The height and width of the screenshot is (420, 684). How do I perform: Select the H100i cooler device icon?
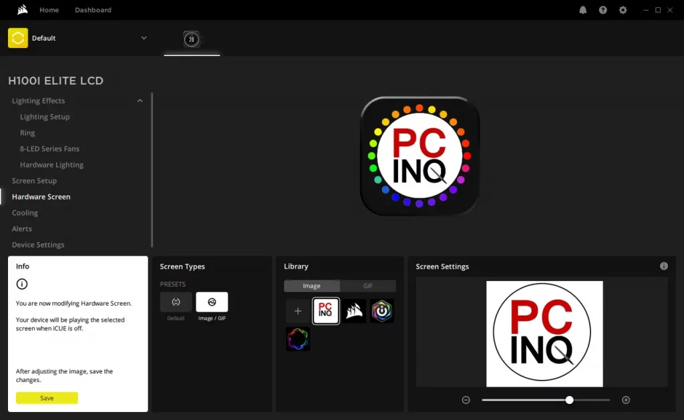pyautogui.click(x=192, y=39)
